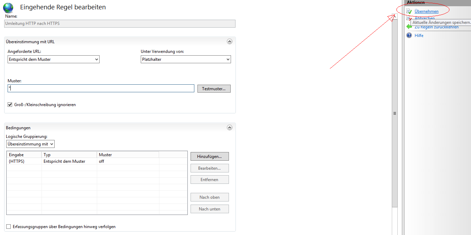This screenshot has width=471, height=235.
Task: Toggle Groß-/Kleinschreibung ignorieren checkbox
Action: click(x=10, y=104)
